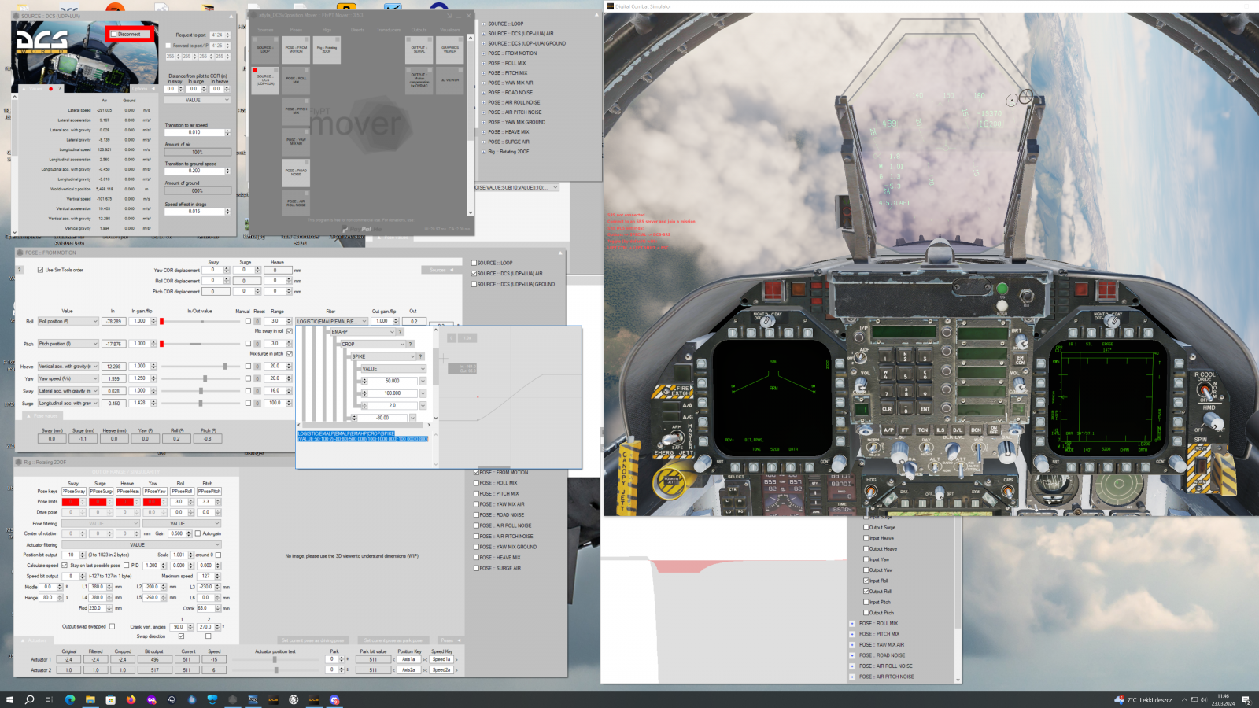1259x708 pixels.
Task: Adjust Actuator 1 position test slider
Action: coord(275,660)
